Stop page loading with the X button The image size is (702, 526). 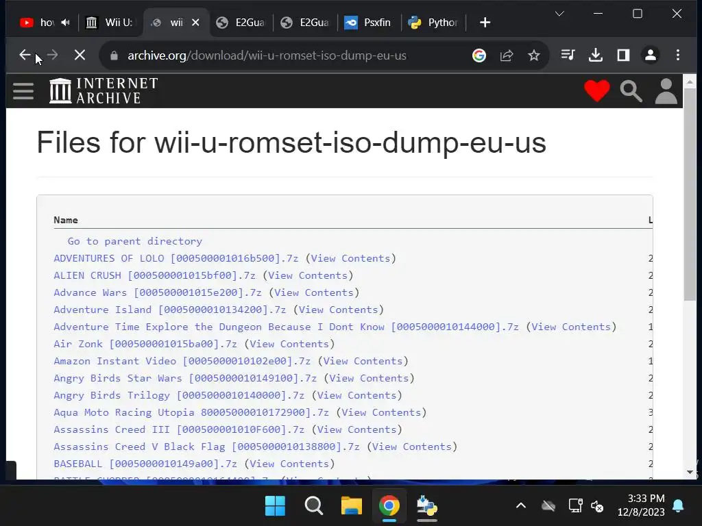coord(80,55)
